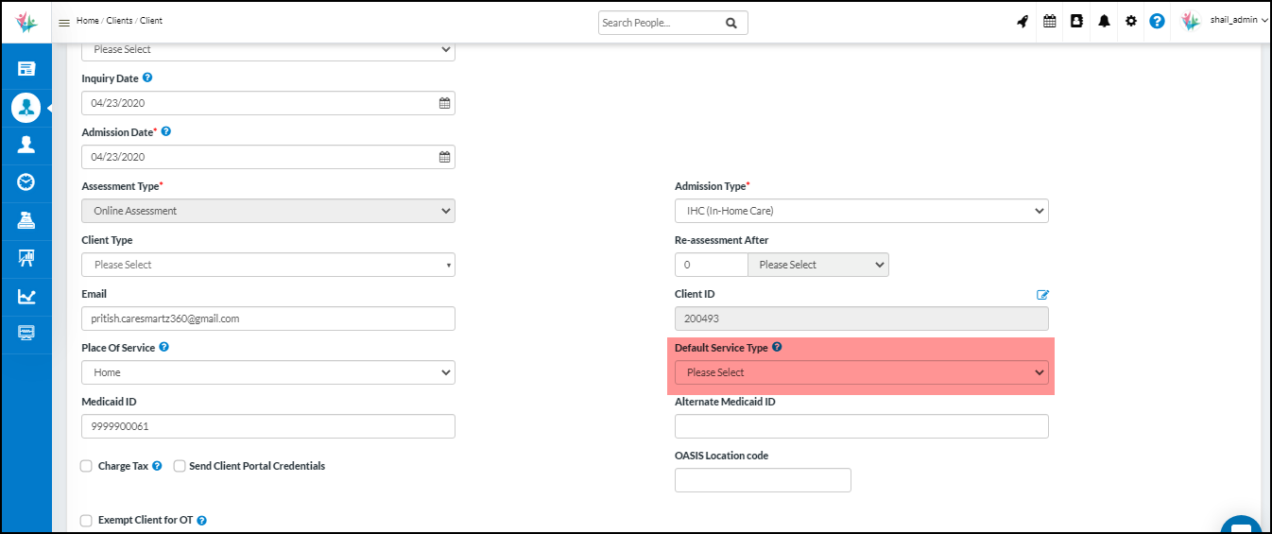The height and width of the screenshot is (534, 1272).
Task: Open settings gear icon in header
Action: pos(1130,22)
